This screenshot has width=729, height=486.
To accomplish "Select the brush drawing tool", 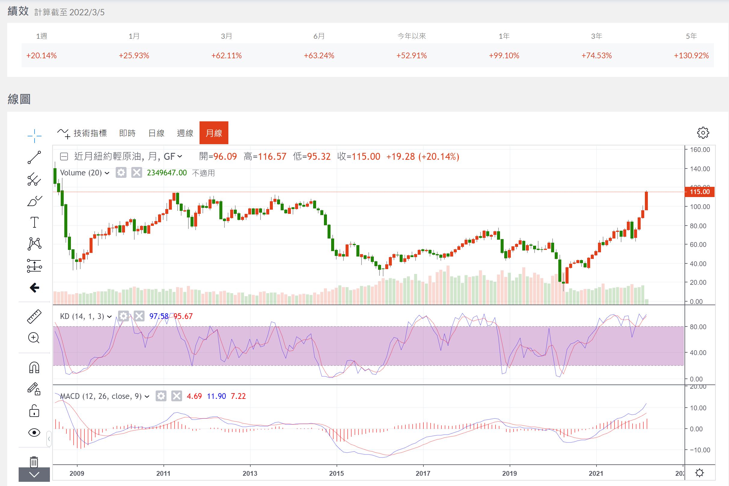I will tap(34, 201).
